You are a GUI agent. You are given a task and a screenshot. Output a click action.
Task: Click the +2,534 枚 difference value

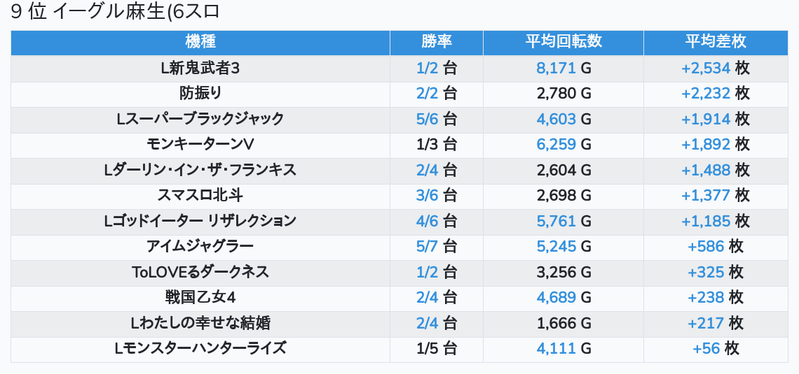[x=716, y=68]
